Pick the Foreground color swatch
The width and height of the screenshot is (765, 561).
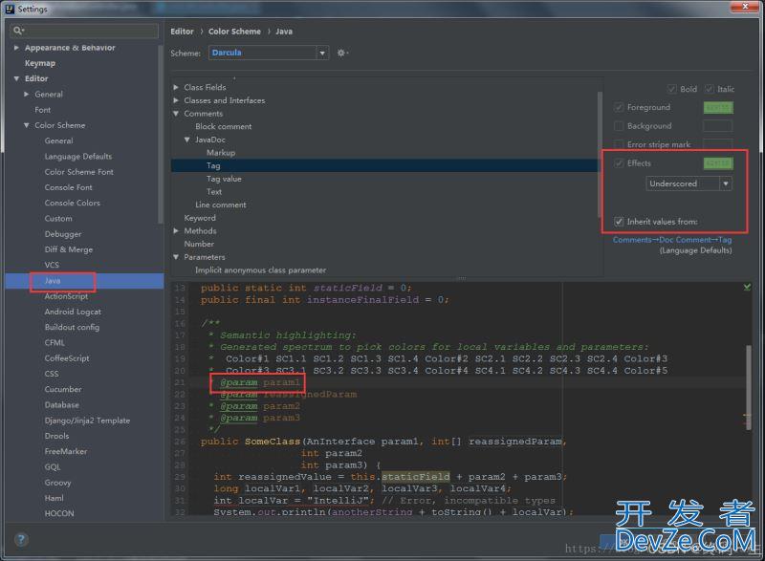(718, 107)
